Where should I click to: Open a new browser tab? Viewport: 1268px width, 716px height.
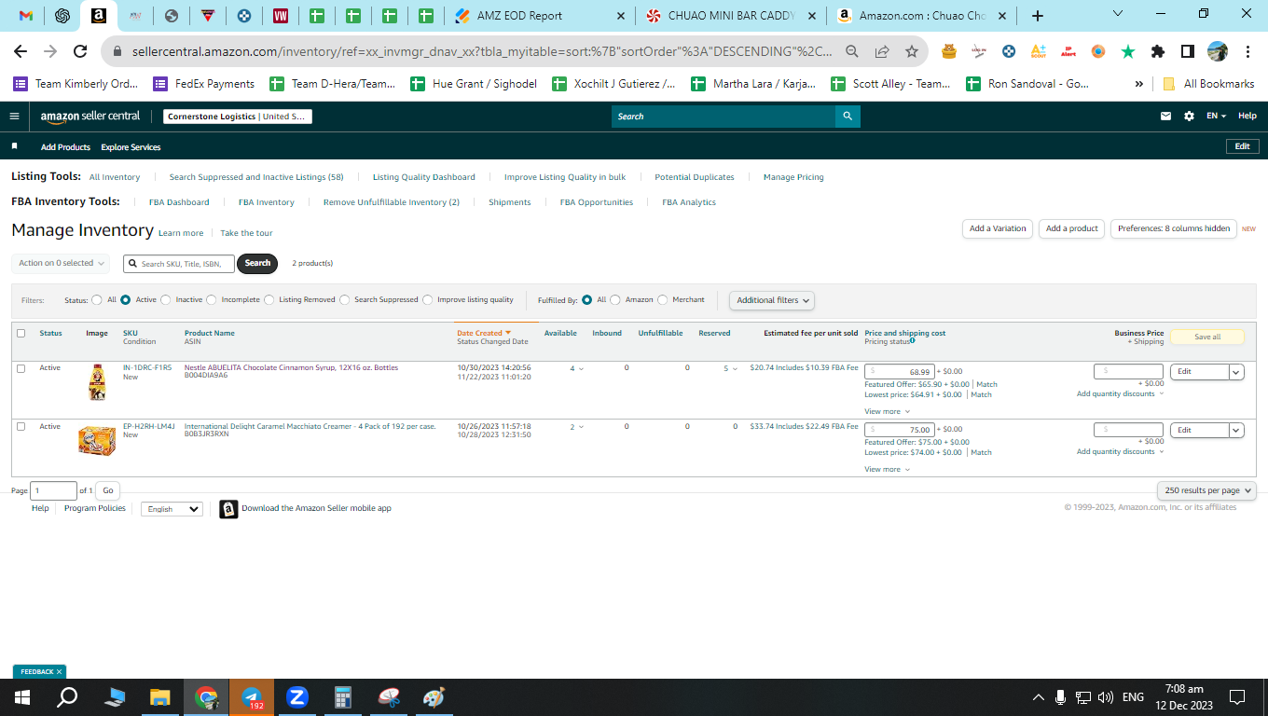pyautogui.click(x=1038, y=16)
